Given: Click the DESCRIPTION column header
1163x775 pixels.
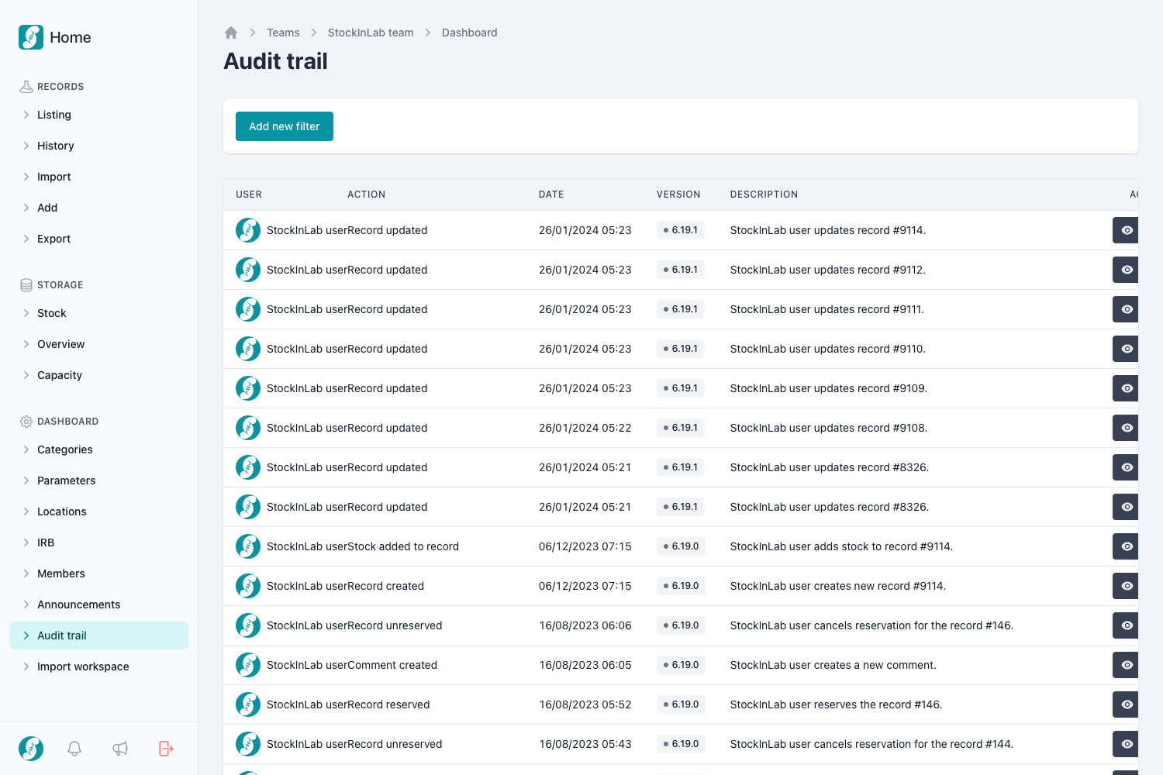Looking at the screenshot, I should [764, 195].
